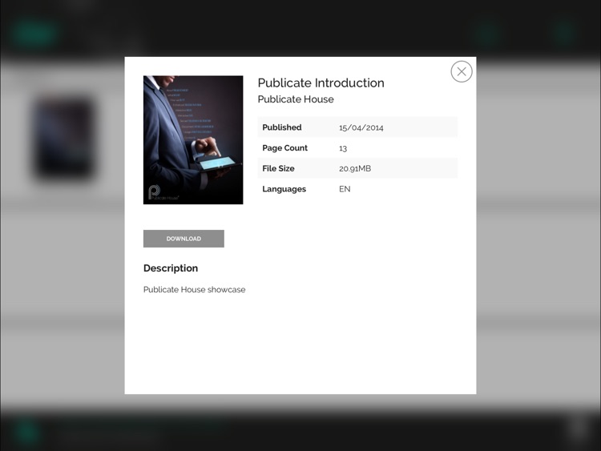Click the Publicate House logo on cover
The height and width of the screenshot is (451, 601).
coord(163,193)
